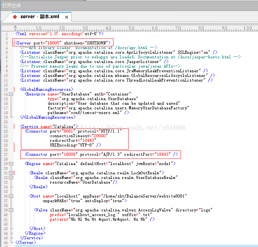Click the closing Engine tag
Screen dimensions: 258x247
(x=35, y=233)
